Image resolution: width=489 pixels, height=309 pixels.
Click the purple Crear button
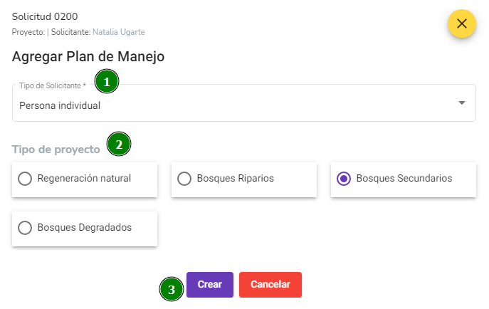tap(210, 285)
